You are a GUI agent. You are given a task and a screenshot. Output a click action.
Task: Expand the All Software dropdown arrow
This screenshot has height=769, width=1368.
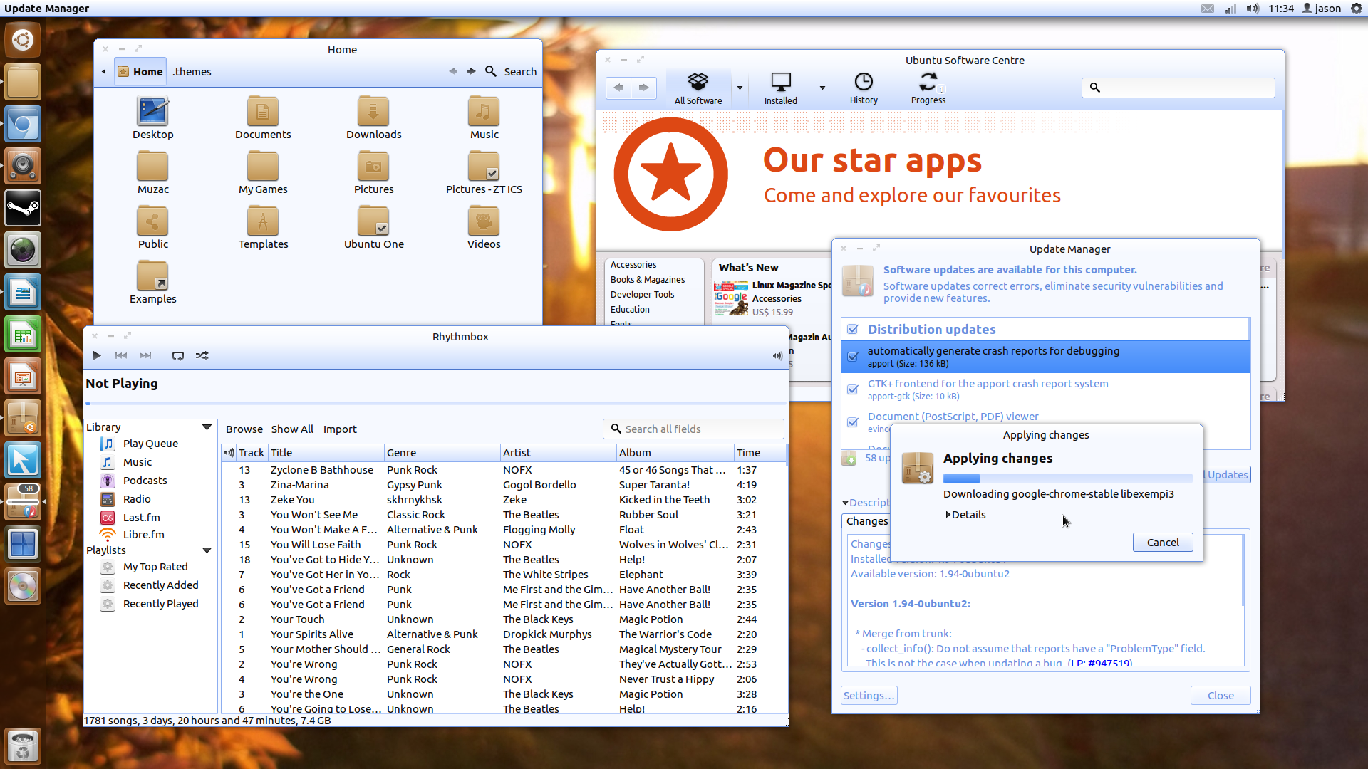(x=740, y=88)
